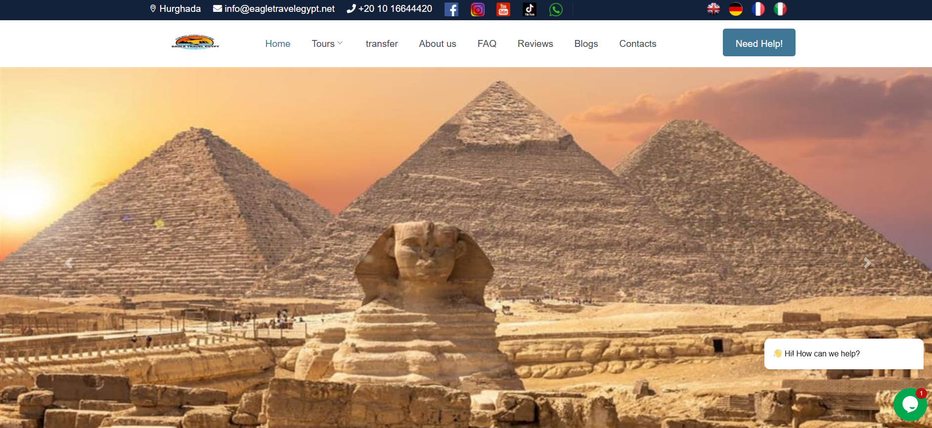Open the Instagram profile icon
This screenshot has width=932, height=428.
click(x=478, y=9)
